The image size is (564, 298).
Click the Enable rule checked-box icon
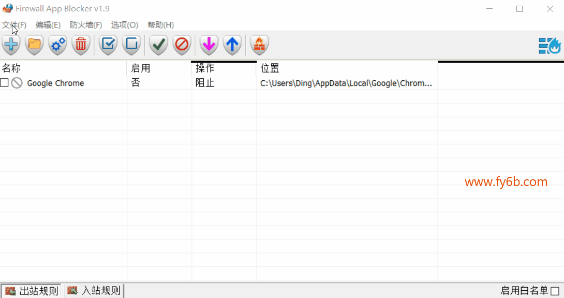click(108, 45)
